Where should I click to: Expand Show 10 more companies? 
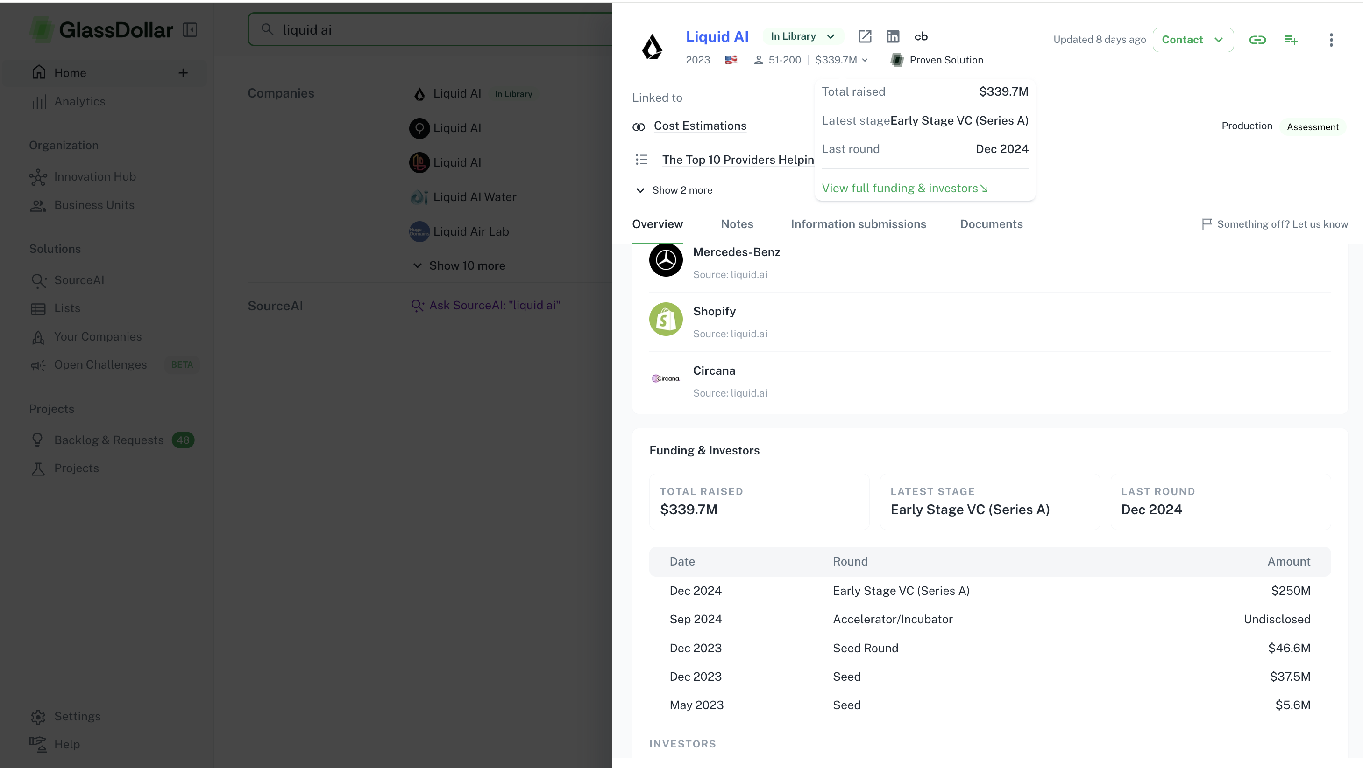tap(459, 266)
